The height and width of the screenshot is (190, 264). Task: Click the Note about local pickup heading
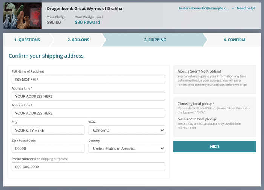click(x=197, y=119)
